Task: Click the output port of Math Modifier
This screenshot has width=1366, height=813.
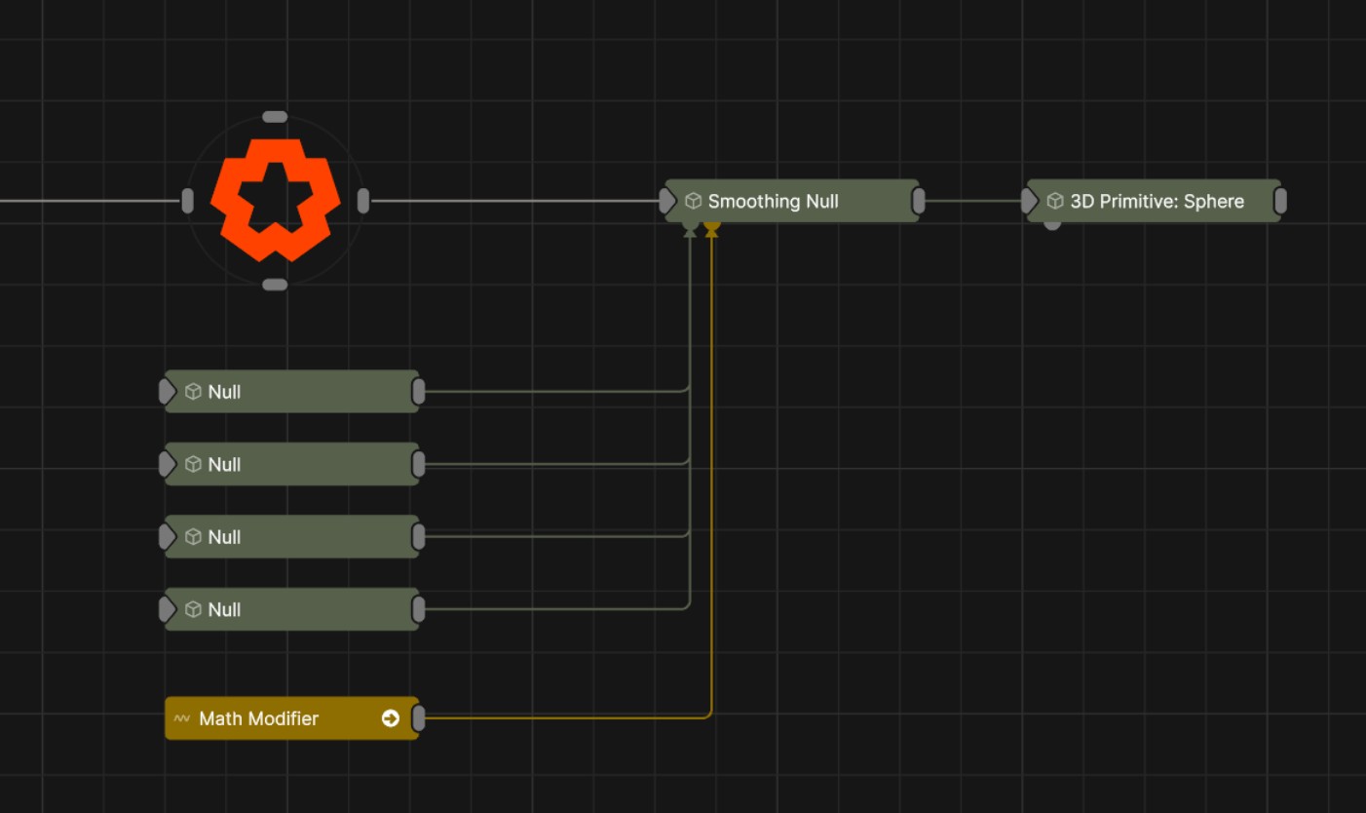Action: 419,718
